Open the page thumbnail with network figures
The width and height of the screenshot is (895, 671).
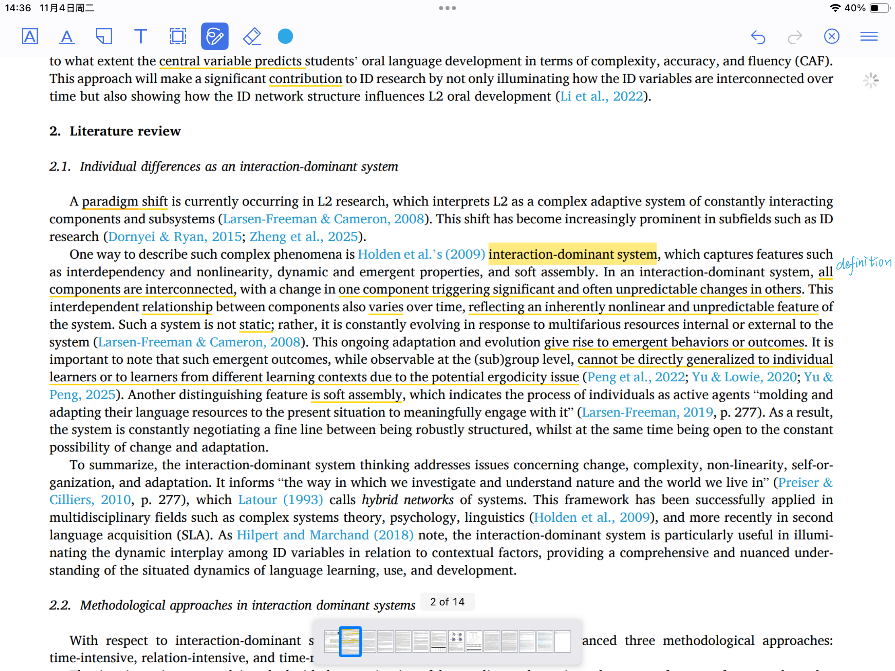(456, 642)
